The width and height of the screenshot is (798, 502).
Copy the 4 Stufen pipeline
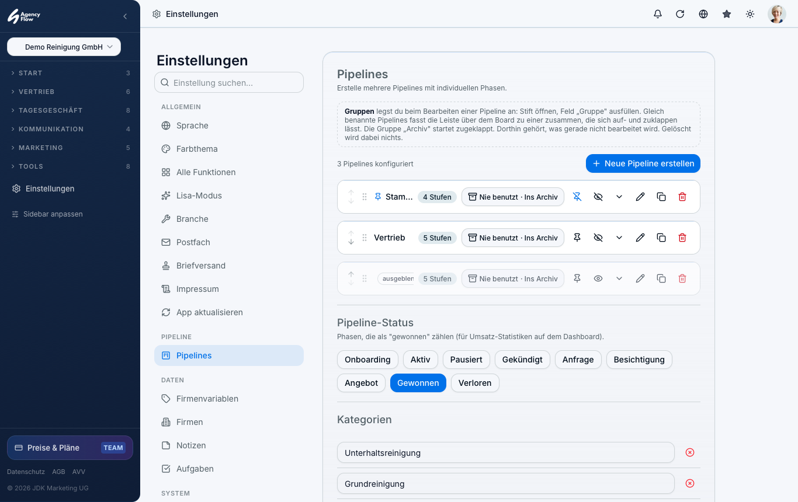(661, 197)
